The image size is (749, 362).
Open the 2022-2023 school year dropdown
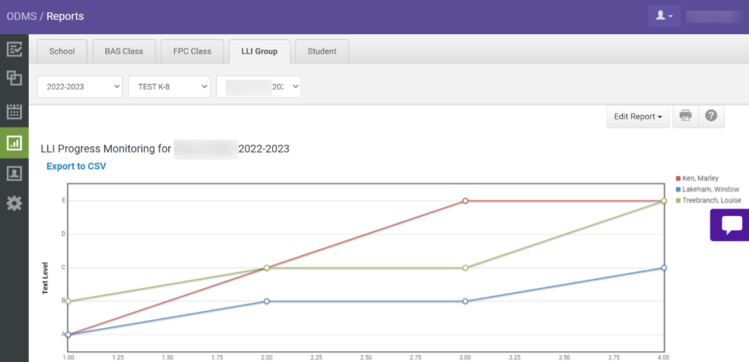pyautogui.click(x=79, y=86)
